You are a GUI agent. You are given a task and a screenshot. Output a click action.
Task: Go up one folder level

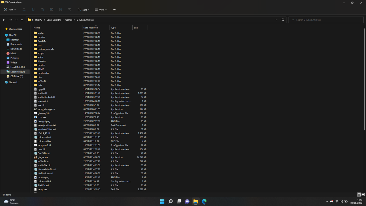tap(22, 20)
